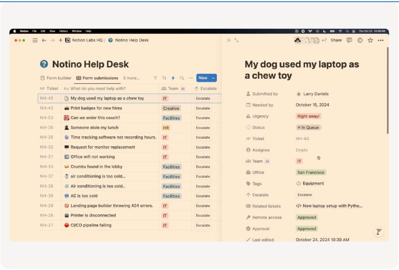The height and width of the screenshot is (270, 399).
Task: Click the Right away! urgency tag
Action: click(x=308, y=116)
